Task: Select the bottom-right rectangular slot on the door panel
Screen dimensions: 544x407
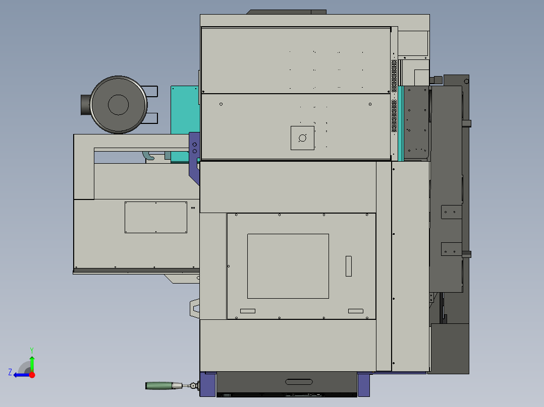Action: 356,311
